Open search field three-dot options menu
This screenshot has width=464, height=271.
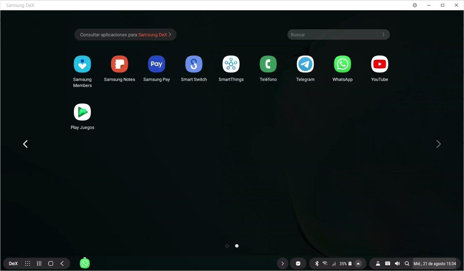point(383,35)
